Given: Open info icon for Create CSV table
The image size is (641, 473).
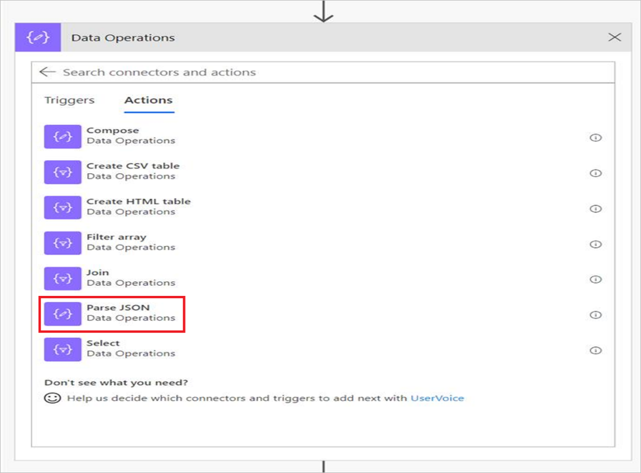Looking at the screenshot, I should tap(595, 173).
